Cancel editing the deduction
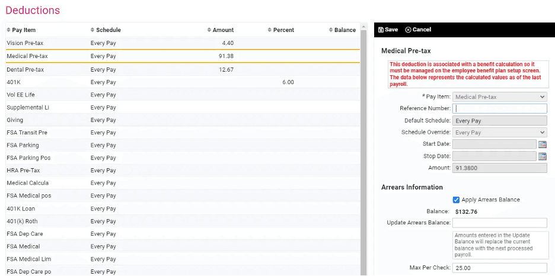The height and width of the screenshot is (276, 555). pos(418,30)
